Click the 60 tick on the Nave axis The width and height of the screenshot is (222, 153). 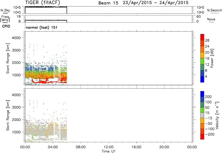(198, 17)
